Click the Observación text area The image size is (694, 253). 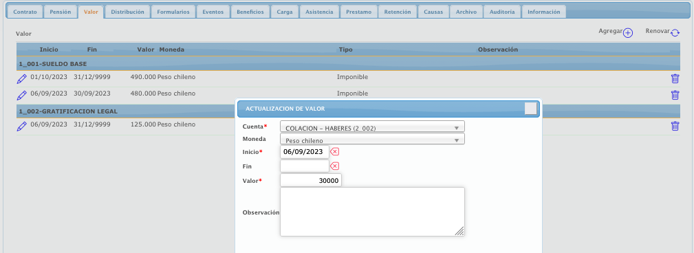(372, 212)
